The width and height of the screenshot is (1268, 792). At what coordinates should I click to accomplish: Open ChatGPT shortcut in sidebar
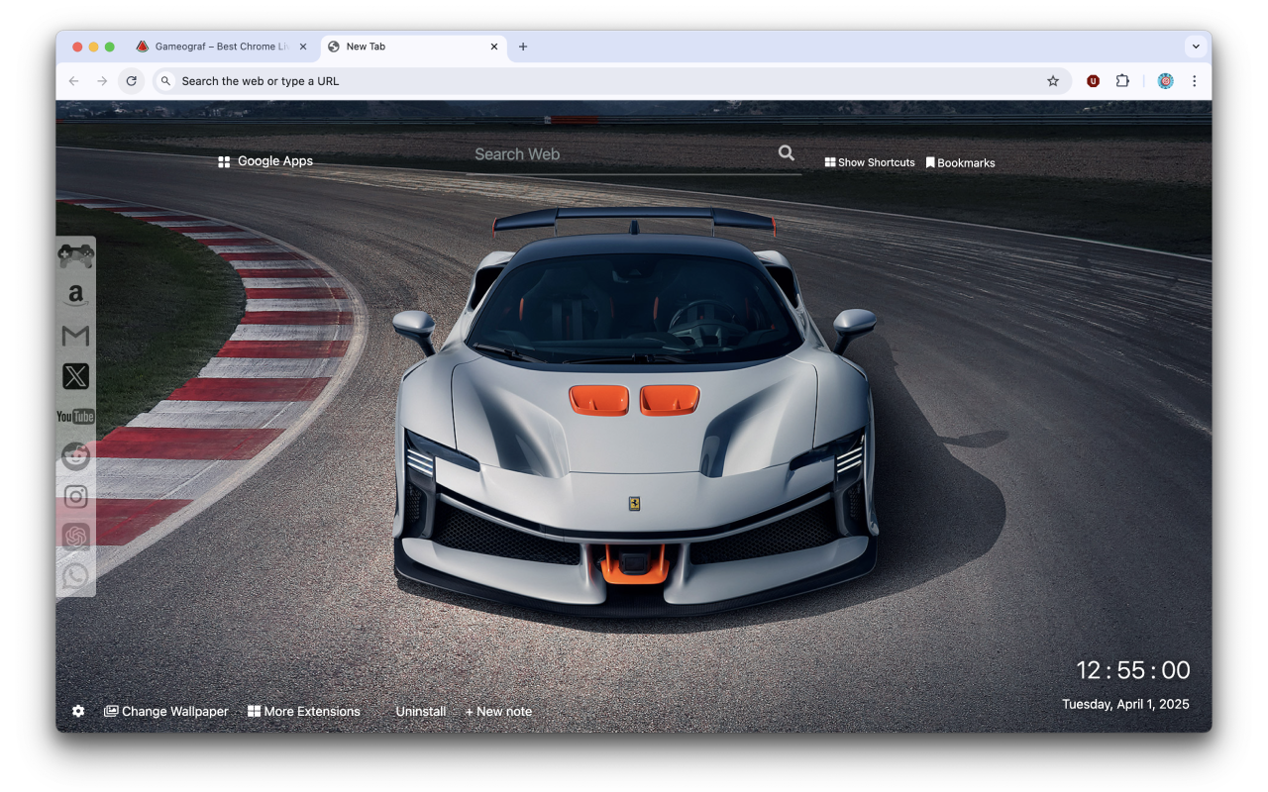click(x=75, y=537)
